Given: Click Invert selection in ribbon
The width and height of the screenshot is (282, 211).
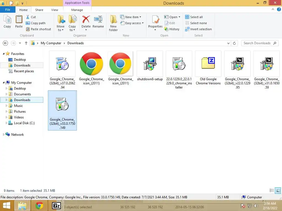Looking at the screenshot, I should coord(198,29).
